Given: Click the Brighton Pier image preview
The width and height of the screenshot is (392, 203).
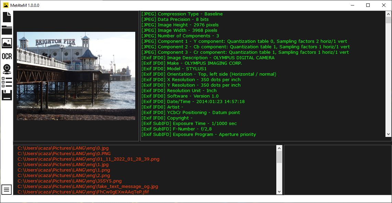Looking at the screenshot, I should [76, 76].
